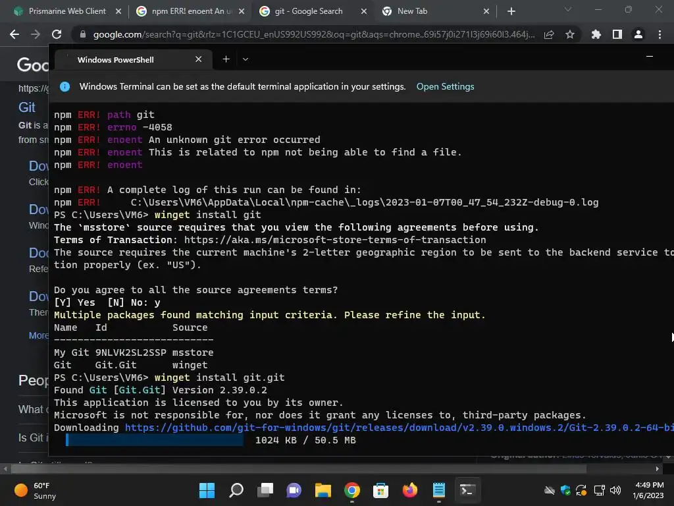Click left arrow of horizontal scrollbar
The width and height of the screenshot is (674, 506).
[x=5, y=468]
